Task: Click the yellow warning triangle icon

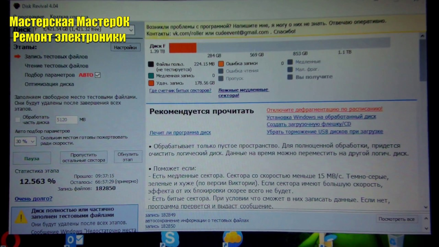Action: pos(21,217)
